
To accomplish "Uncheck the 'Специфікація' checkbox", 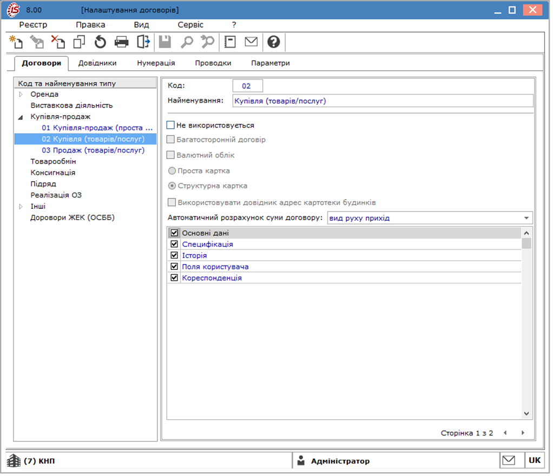I will (x=174, y=244).
